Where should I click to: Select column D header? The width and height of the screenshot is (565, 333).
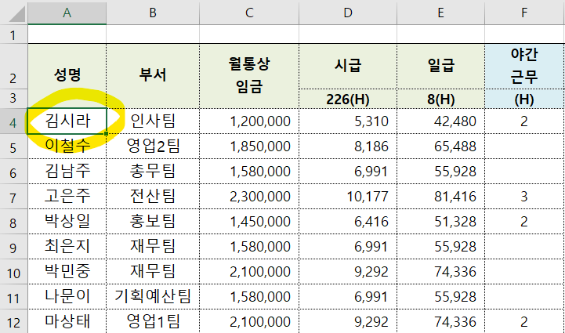coord(348,13)
